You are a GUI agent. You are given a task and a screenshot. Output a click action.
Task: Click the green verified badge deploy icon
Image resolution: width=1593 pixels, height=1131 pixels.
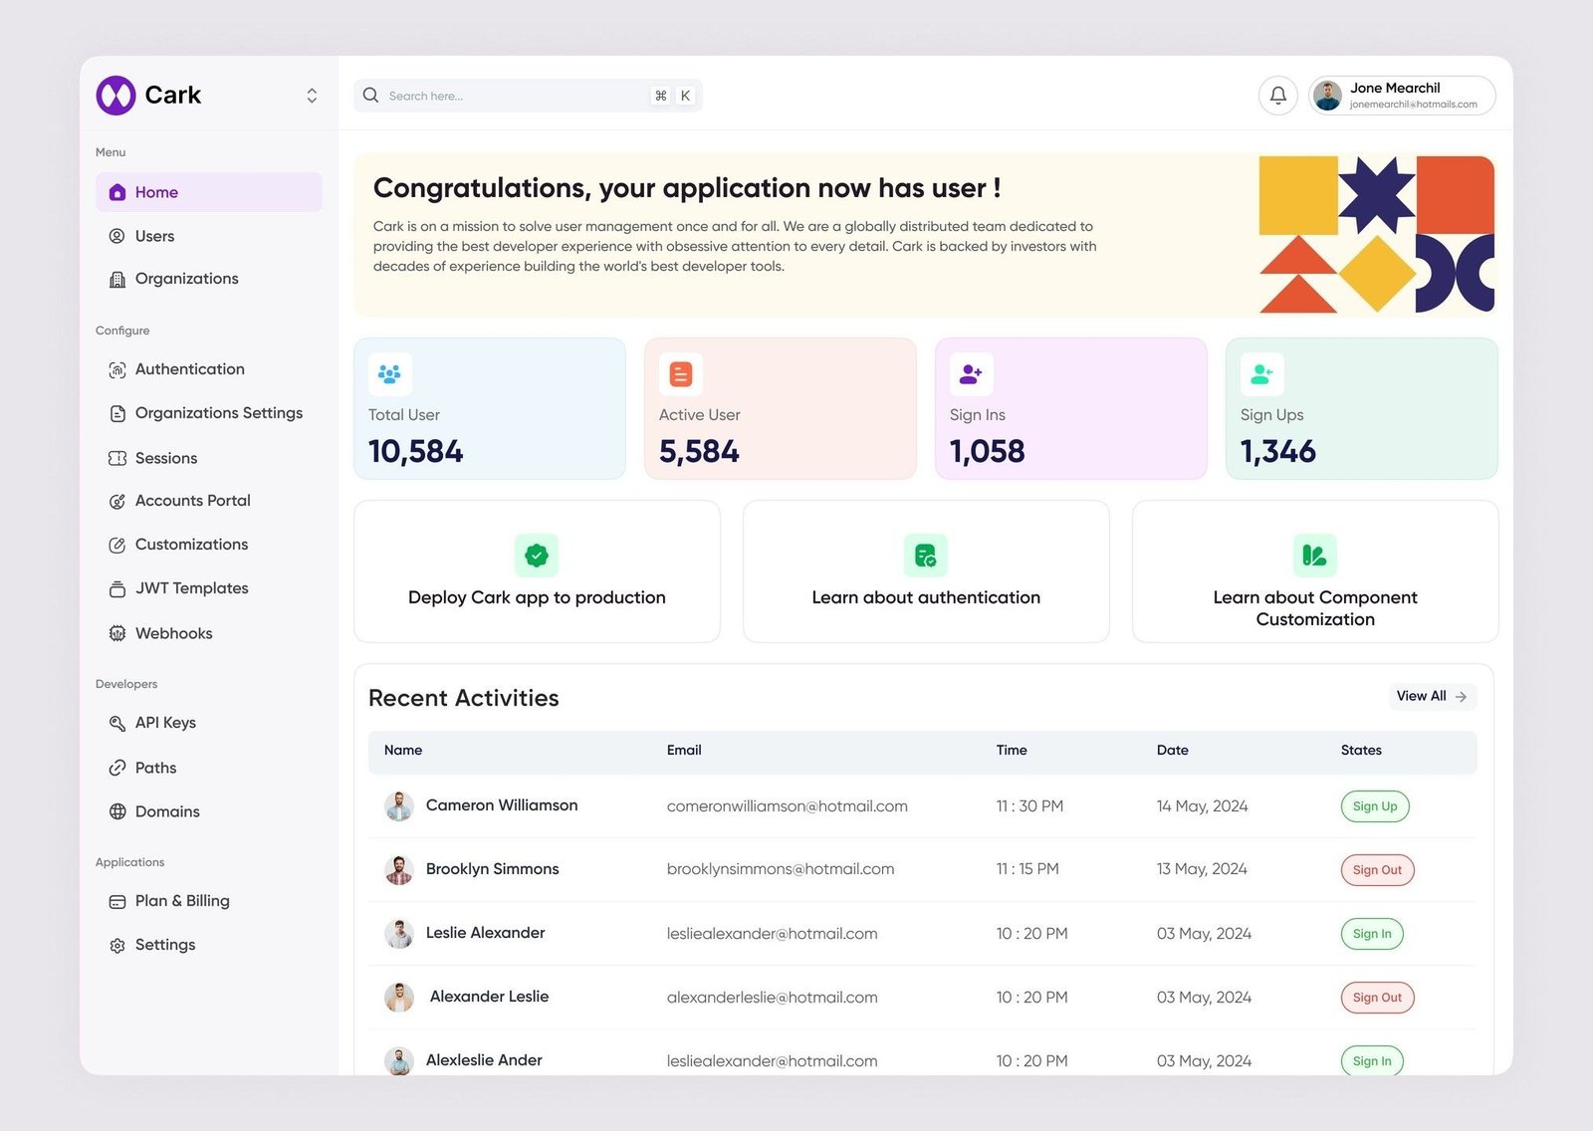[x=537, y=556]
